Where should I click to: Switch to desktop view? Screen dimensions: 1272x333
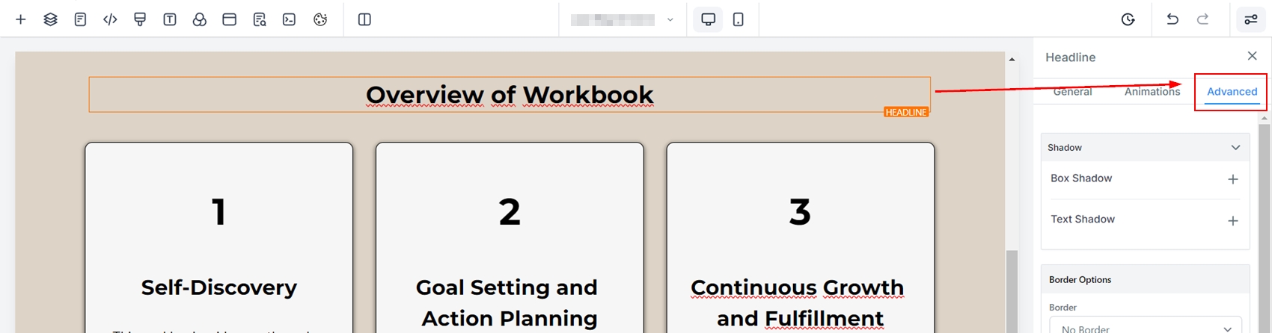(x=708, y=19)
